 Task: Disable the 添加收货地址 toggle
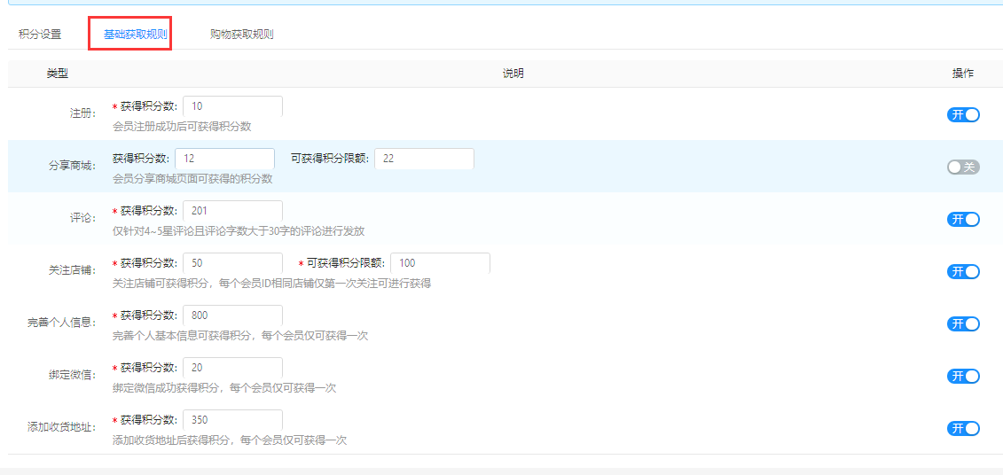pos(963,428)
